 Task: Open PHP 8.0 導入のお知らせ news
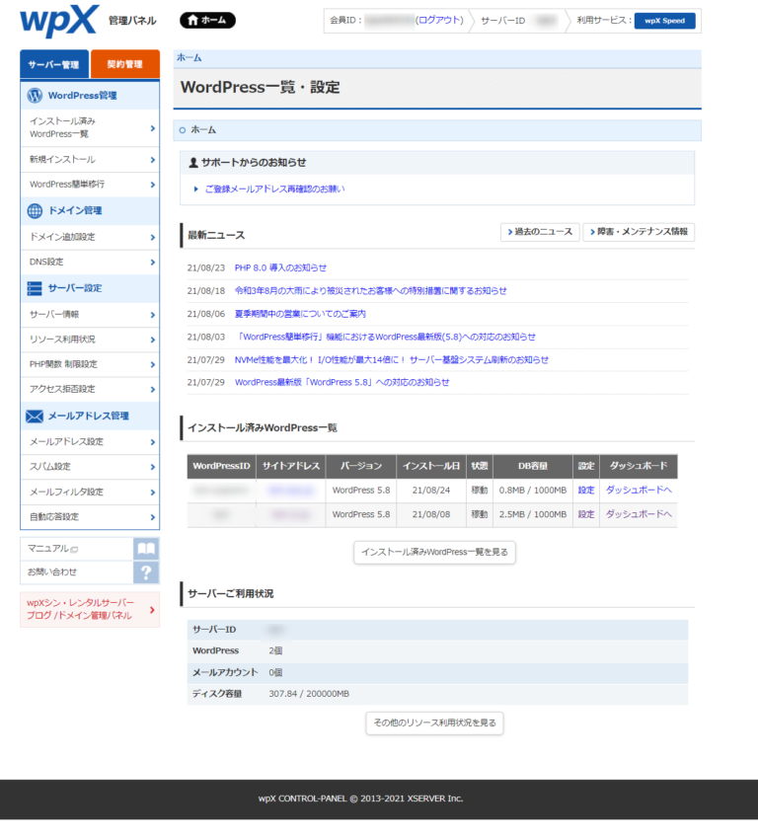[280, 268]
